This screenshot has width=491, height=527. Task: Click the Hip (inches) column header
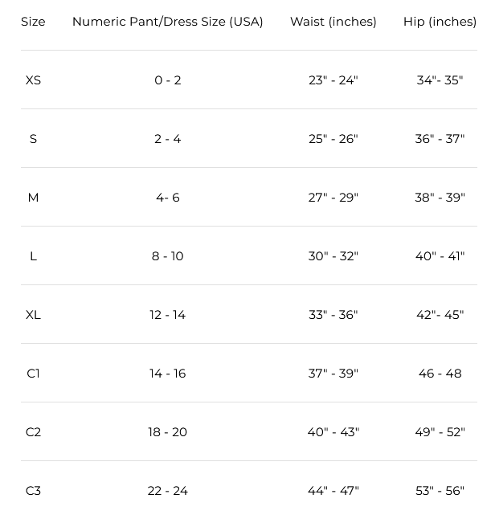click(x=440, y=22)
